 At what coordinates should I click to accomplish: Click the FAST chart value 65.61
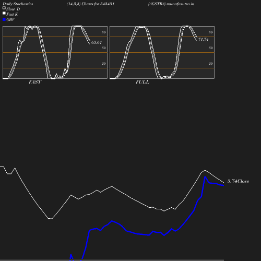(97, 42)
